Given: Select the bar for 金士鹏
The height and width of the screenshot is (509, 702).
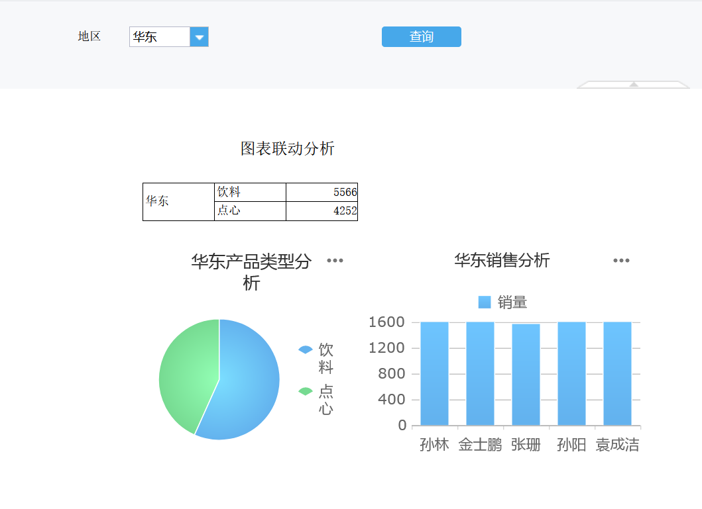Looking at the screenshot, I should click(x=480, y=374).
